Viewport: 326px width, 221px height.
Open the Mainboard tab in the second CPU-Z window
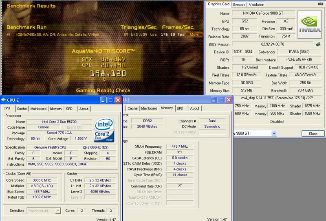149,108
